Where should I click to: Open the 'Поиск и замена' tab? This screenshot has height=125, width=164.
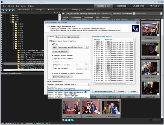click(x=61, y=37)
